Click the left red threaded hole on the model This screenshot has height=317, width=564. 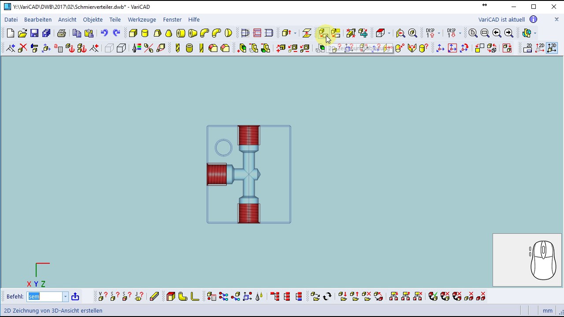(217, 174)
